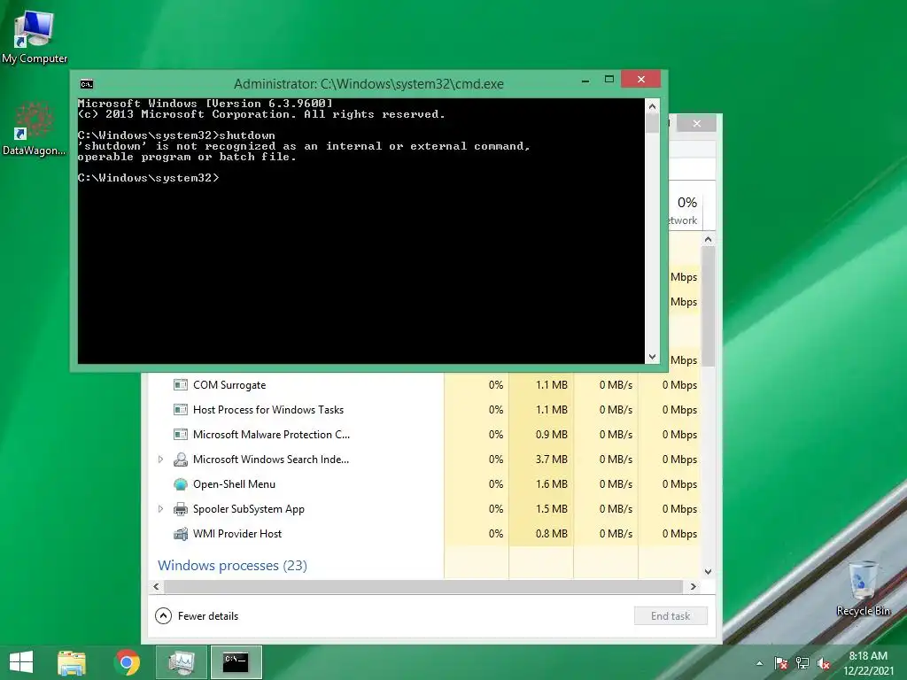Click cmd window scroll-up arrow
The width and height of the screenshot is (907, 680).
click(652, 106)
